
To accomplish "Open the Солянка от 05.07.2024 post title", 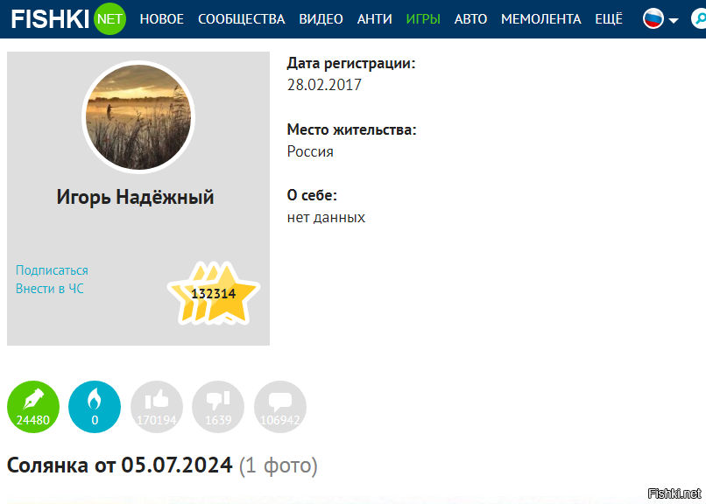I will 119,465.
